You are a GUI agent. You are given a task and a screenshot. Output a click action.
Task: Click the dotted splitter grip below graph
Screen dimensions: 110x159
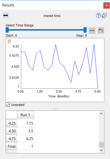55,109
